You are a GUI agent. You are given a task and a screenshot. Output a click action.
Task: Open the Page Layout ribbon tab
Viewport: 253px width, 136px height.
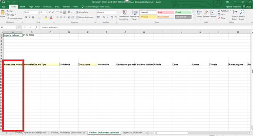[34, 7]
